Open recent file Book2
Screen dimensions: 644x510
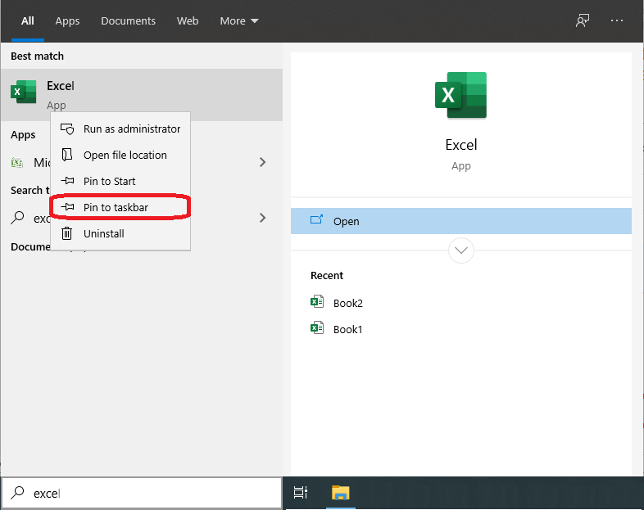[347, 303]
